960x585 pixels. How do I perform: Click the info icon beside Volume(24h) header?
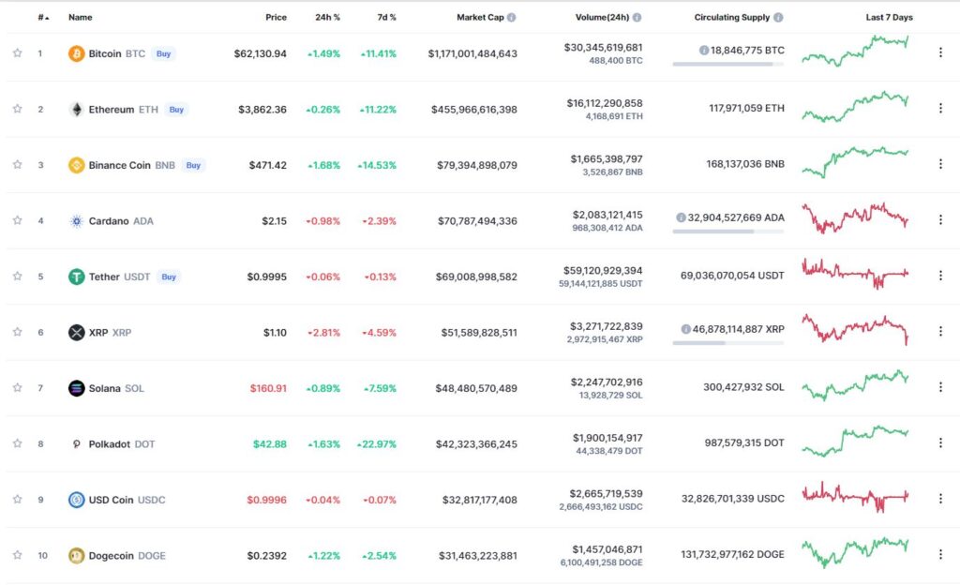tap(637, 17)
